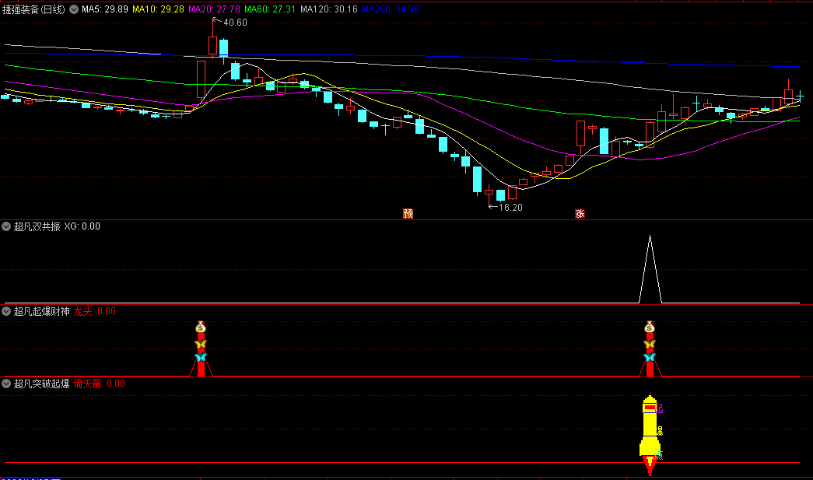This screenshot has width=813, height=480.
Task: Click the cyan butterfly on earlier 财神 signal
Action: tap(201, 357)
